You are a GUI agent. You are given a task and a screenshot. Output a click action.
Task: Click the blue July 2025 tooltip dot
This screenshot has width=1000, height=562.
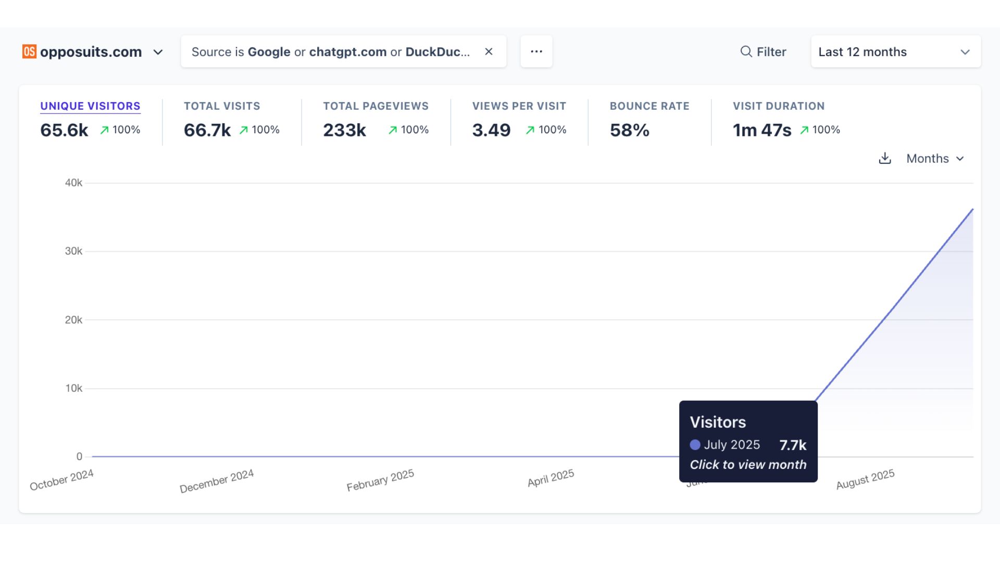tap(695, 445)
